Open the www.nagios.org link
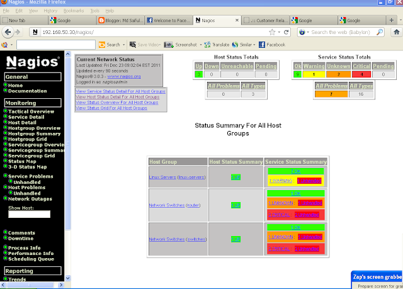403x289 pixels. coord(124,77)
